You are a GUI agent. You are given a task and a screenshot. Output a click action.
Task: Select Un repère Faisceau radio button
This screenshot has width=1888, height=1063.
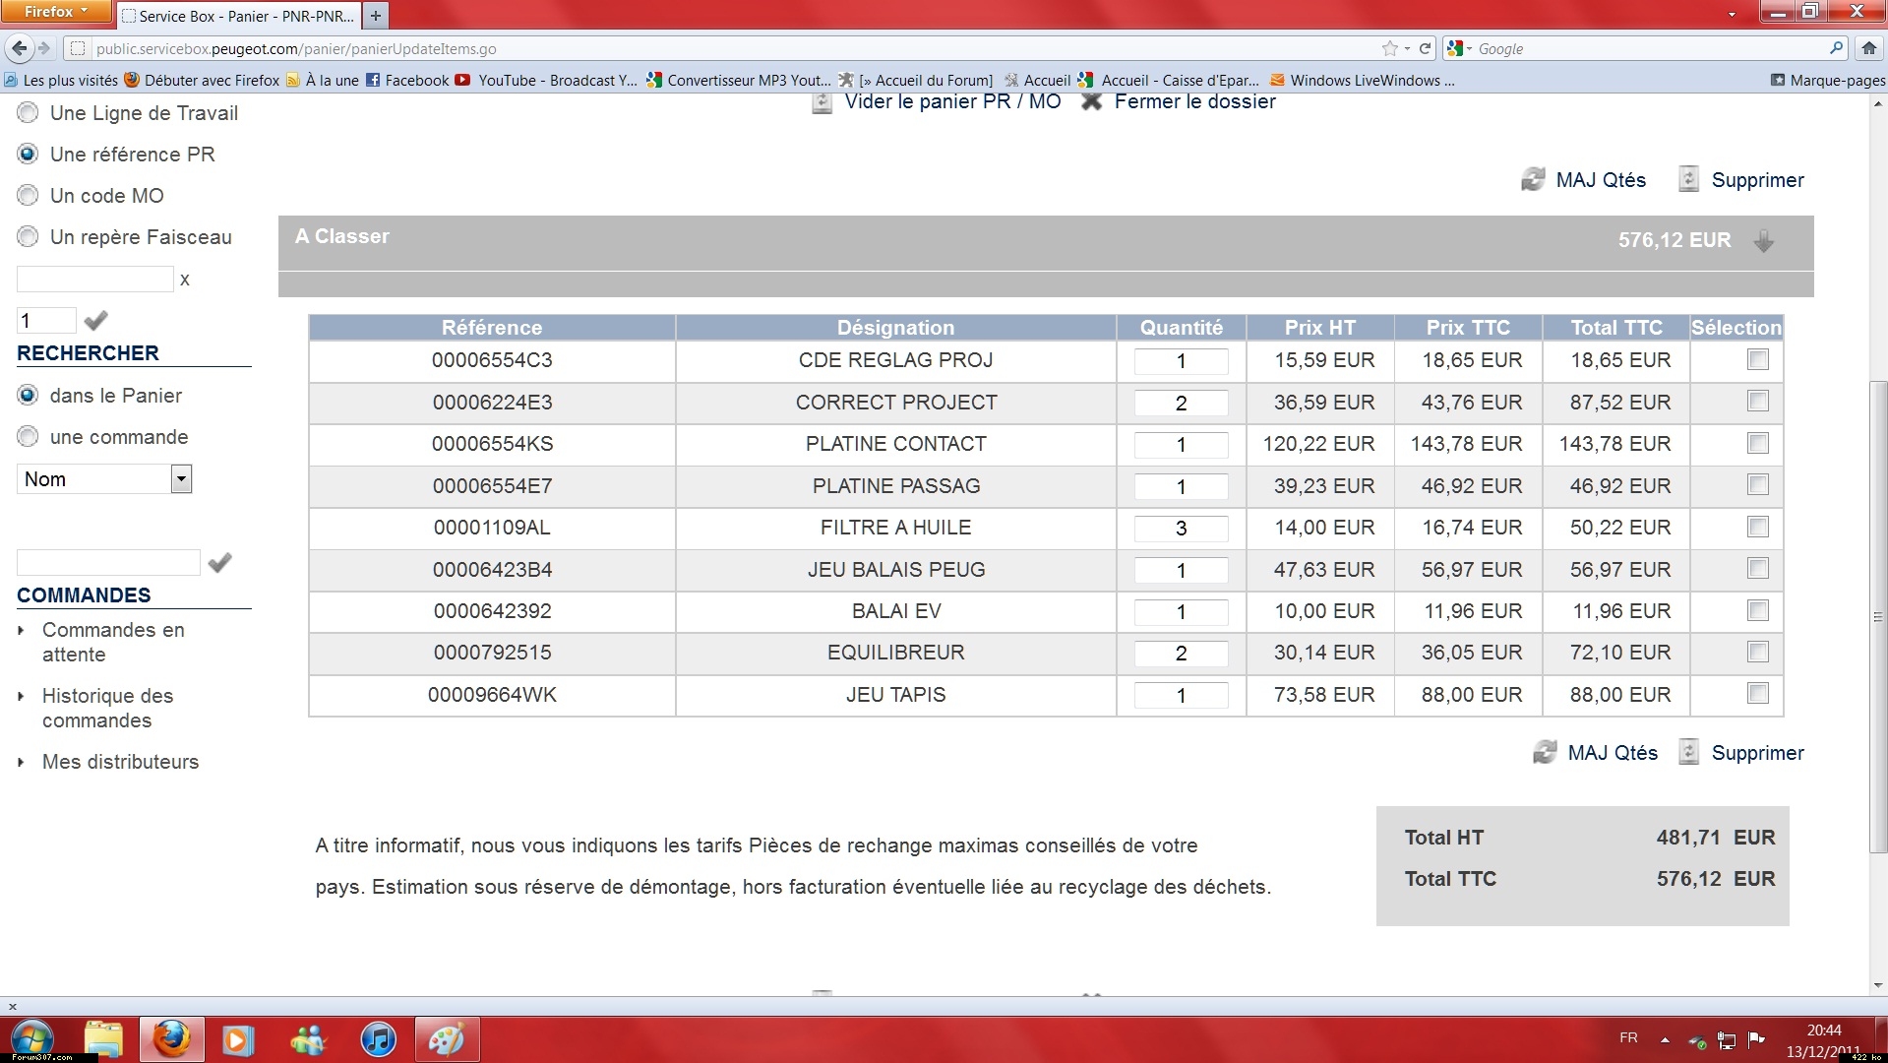tap(28, 237)
